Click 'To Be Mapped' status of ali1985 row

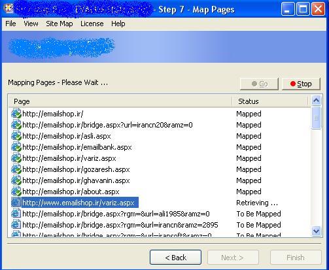pos(258,214)
